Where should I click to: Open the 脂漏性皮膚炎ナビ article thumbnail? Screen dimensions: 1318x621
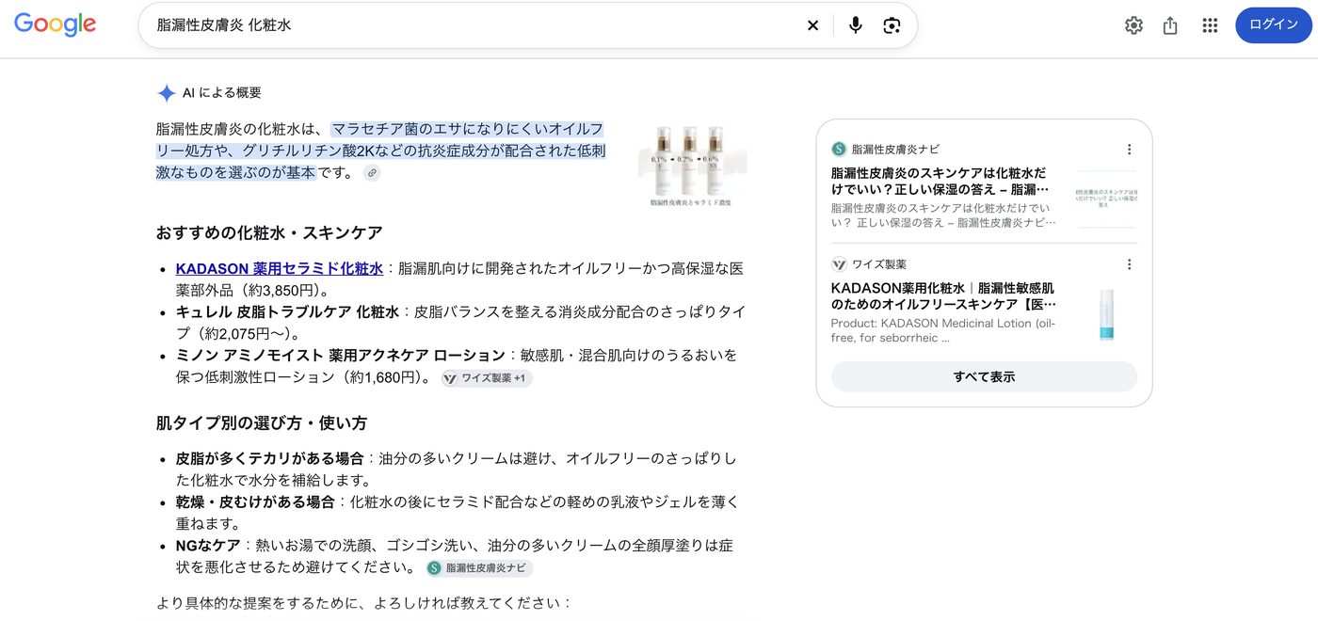coord(1106,199)
